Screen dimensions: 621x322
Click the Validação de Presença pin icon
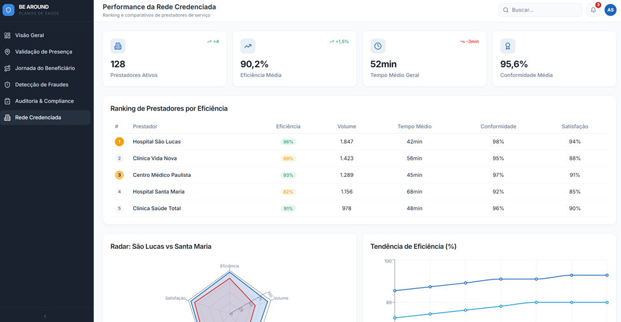[7, 52]
